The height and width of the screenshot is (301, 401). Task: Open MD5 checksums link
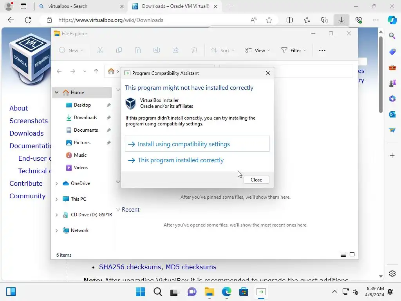191,267
